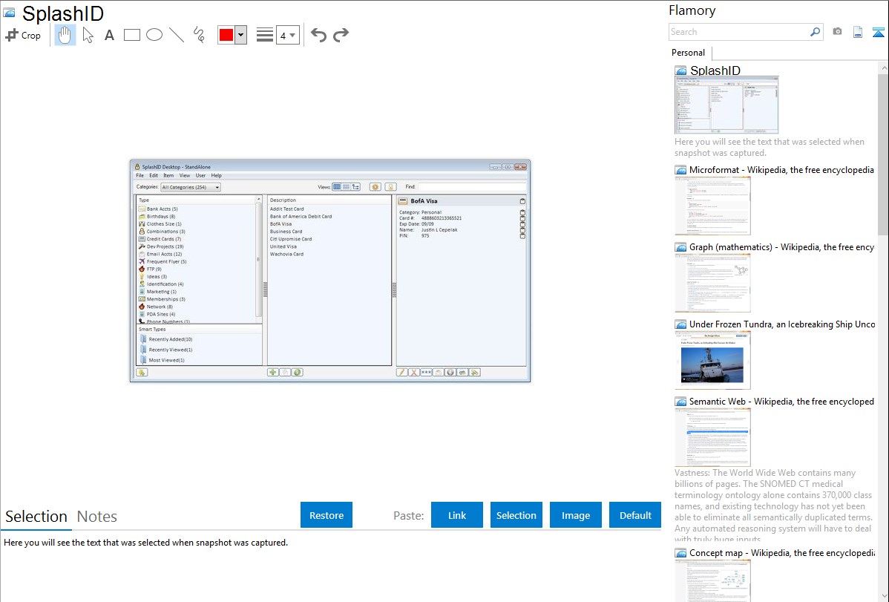Click the document page icon in Flamory
Viewport: 889px width, 602px height.
pyautogui.click(x=858, y=32)
